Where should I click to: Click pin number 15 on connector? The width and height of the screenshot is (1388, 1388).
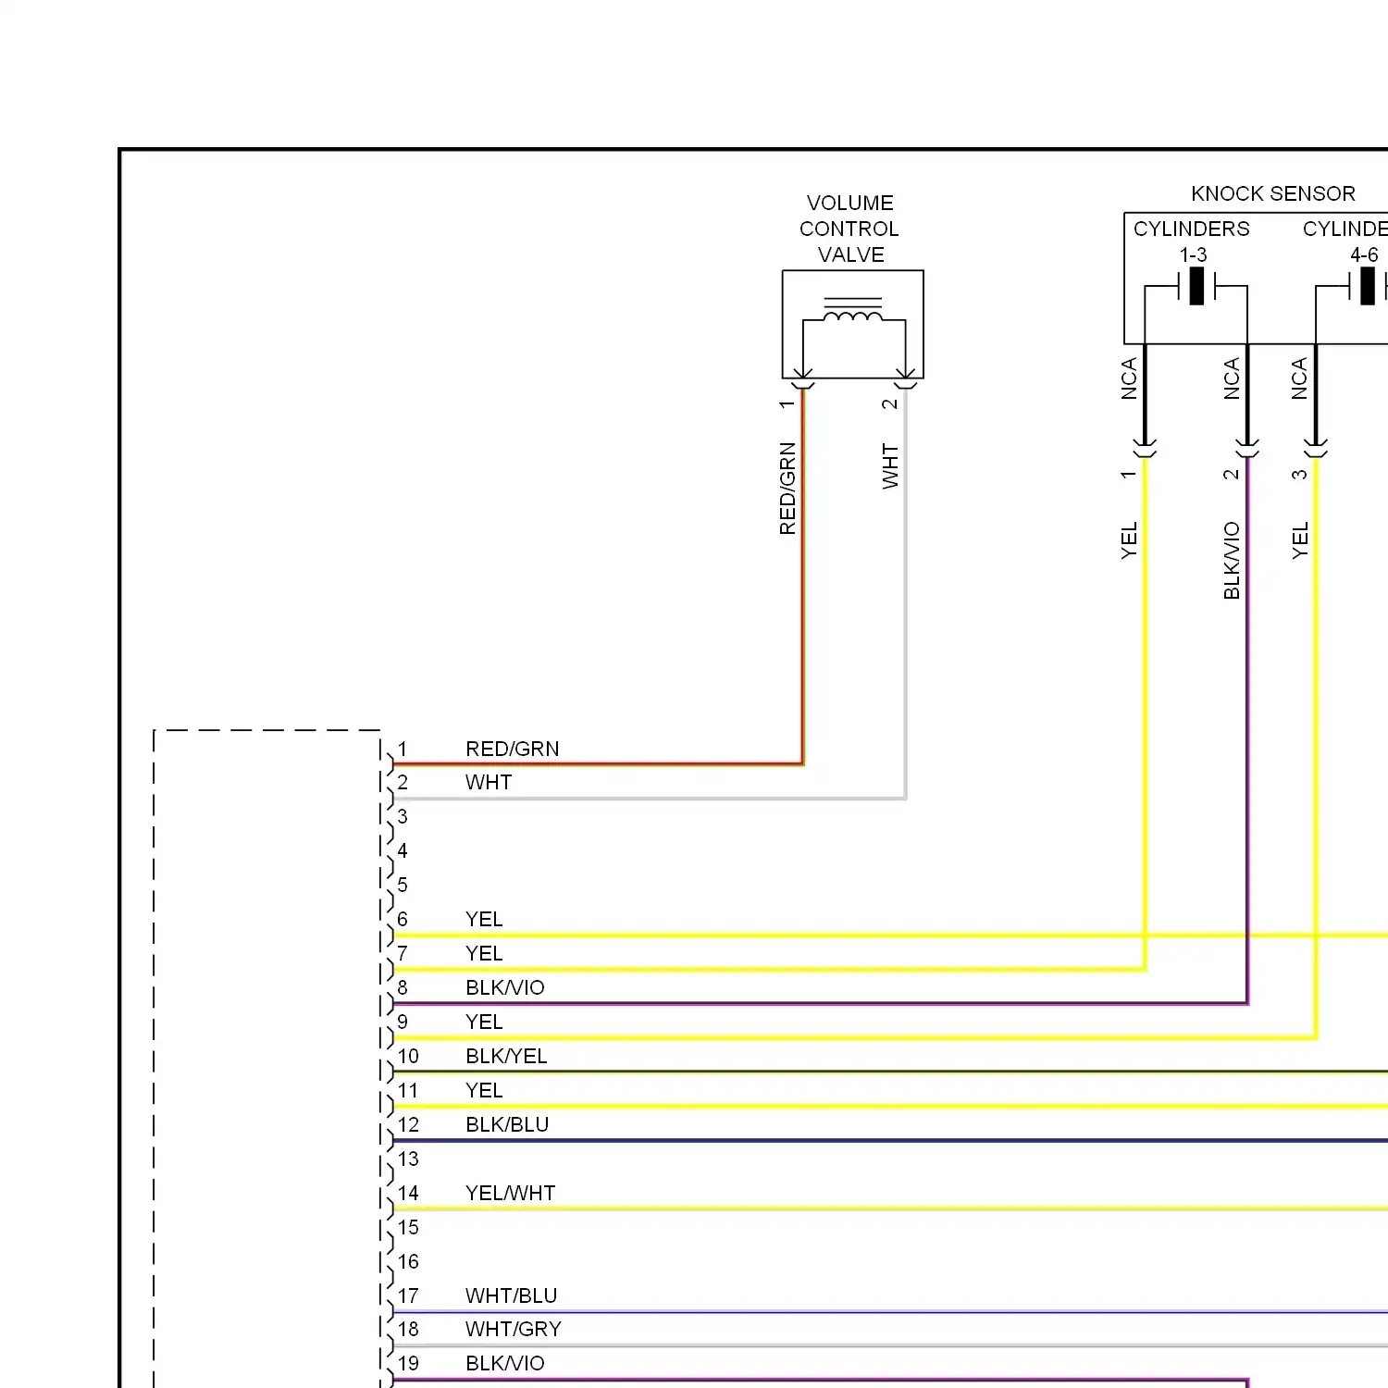coord(408,1228)
